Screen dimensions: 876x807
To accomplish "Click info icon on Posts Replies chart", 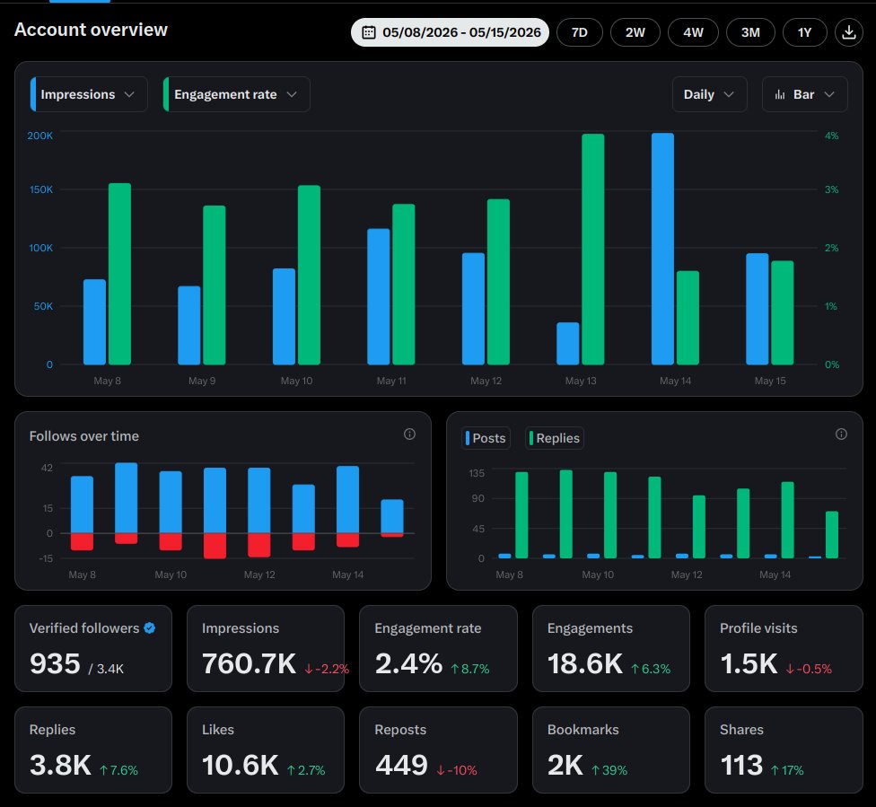I will [x=841, y=434].
